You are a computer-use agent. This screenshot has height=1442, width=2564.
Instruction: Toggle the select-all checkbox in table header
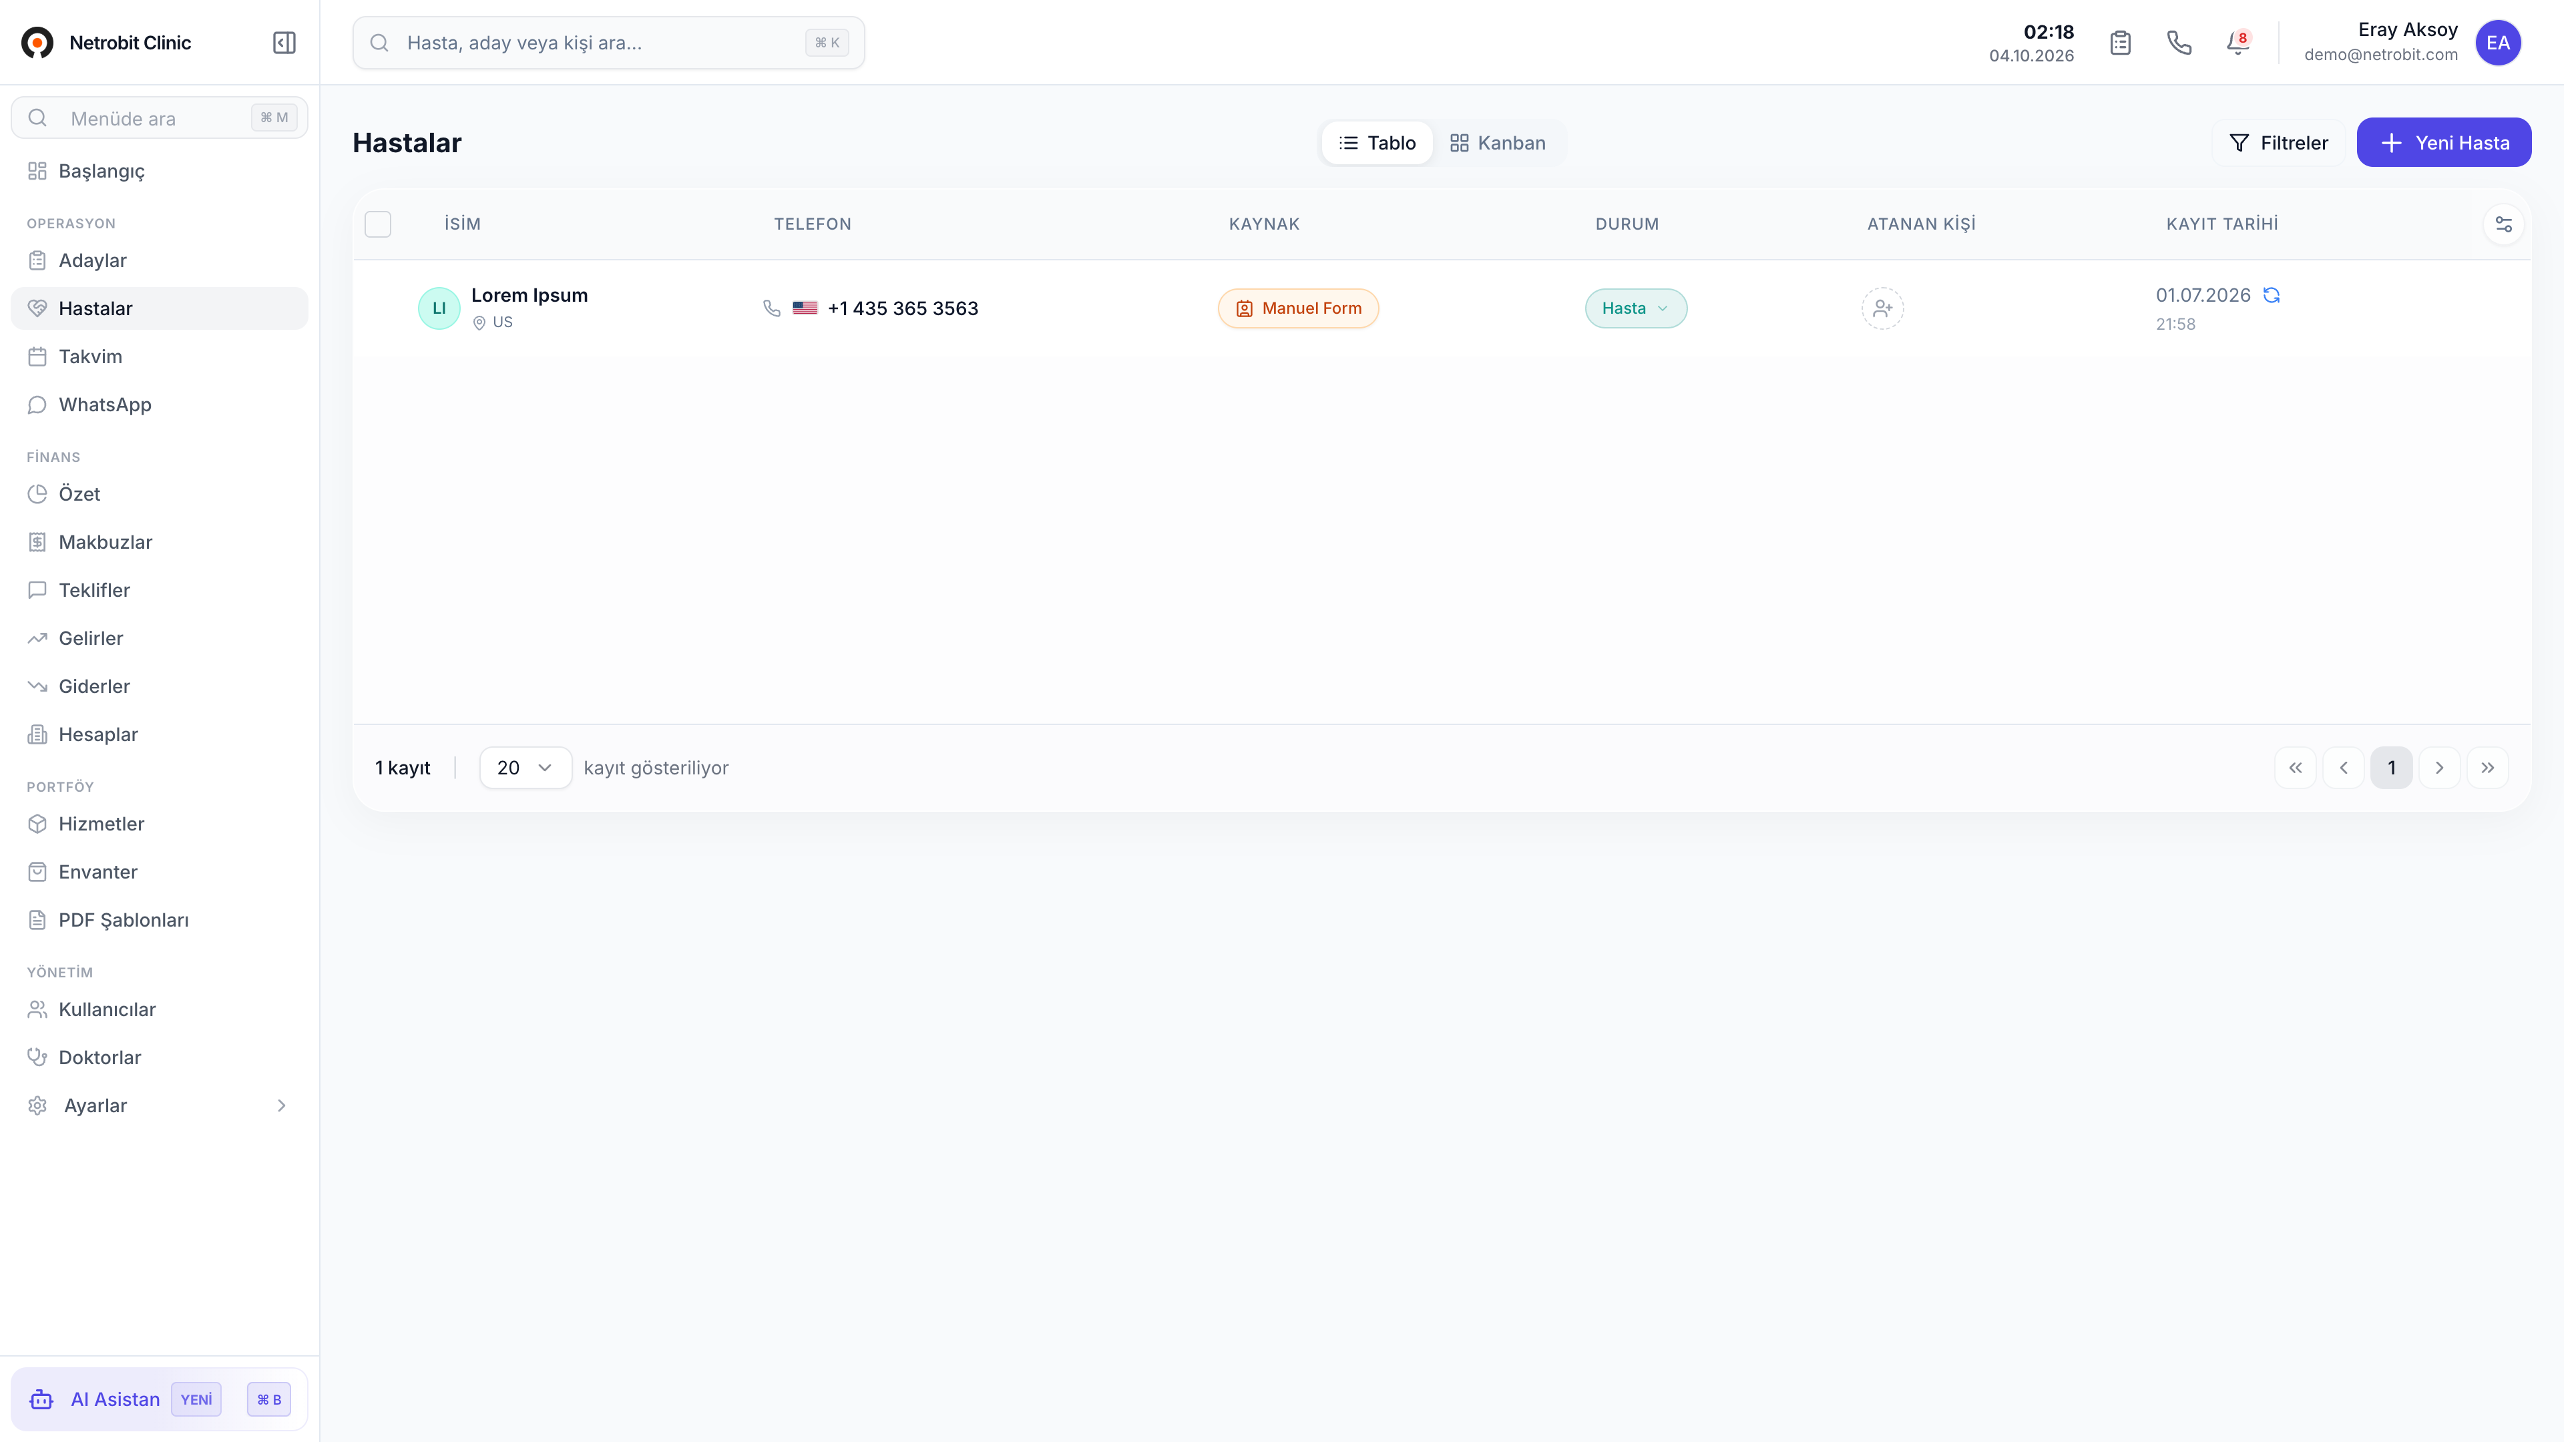click(378, 224)
